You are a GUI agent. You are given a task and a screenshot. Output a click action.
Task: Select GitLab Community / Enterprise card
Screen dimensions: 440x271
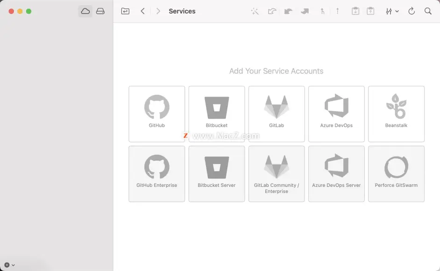point(277,174)
